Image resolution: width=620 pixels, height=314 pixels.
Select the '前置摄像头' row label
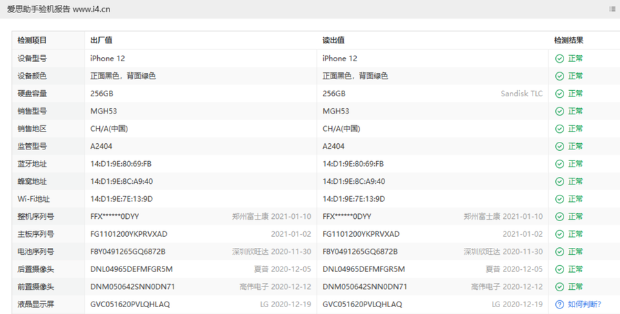(x=36, y=286)
